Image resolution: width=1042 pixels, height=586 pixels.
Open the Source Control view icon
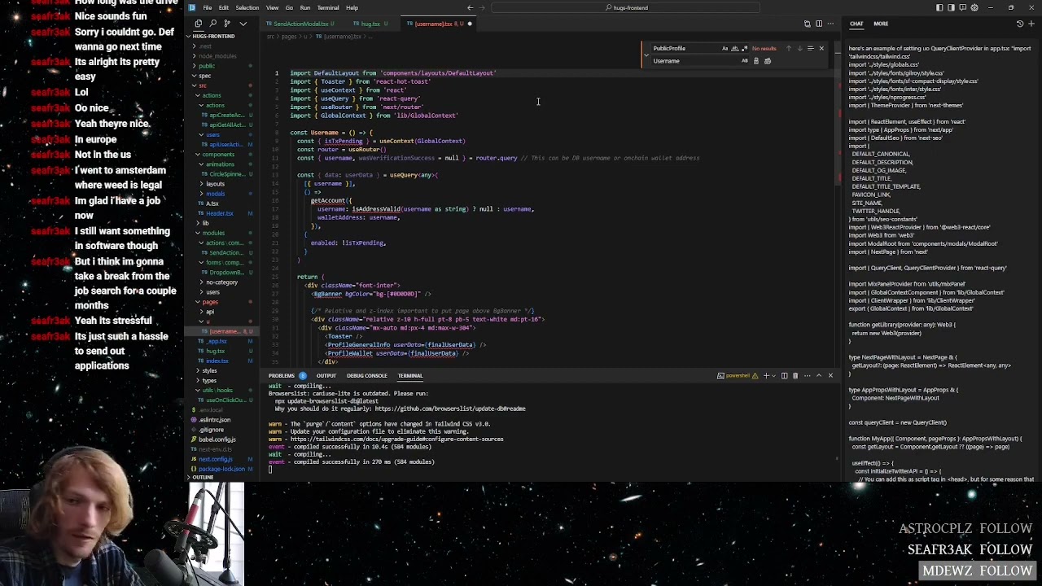click(x=227, y=24)
